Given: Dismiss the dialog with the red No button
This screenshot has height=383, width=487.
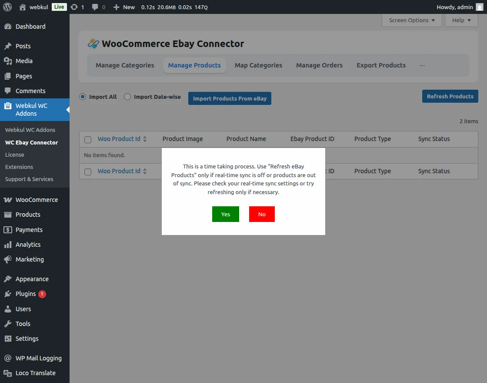Looking at the screenshot, I should [262, 214].
